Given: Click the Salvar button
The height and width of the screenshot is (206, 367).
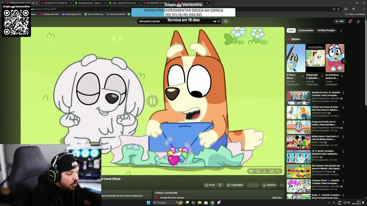Looking at the screenshot, I should [x=253, y=185].
